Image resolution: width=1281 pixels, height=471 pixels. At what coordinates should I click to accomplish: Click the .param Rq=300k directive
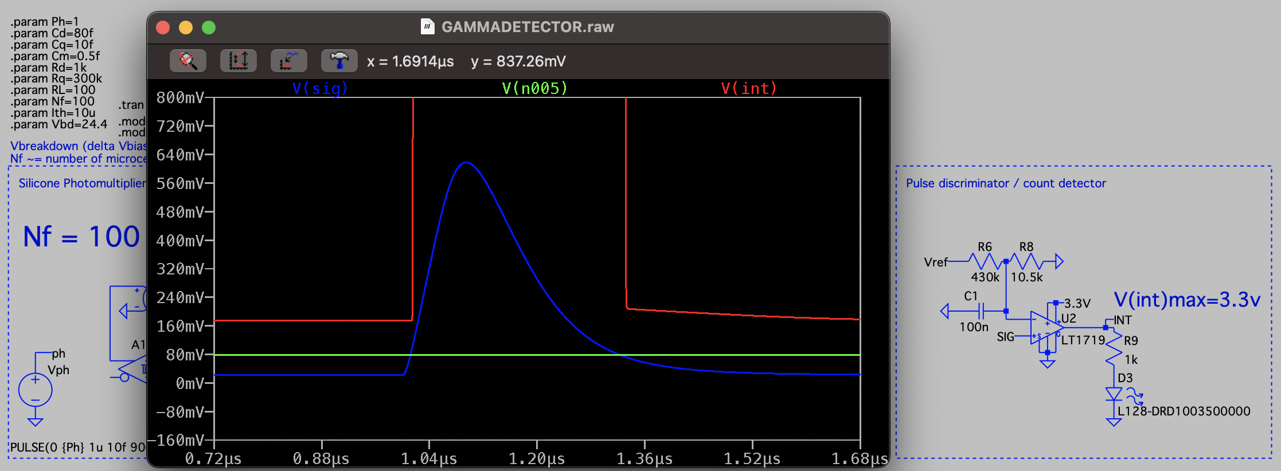[56, 78]
